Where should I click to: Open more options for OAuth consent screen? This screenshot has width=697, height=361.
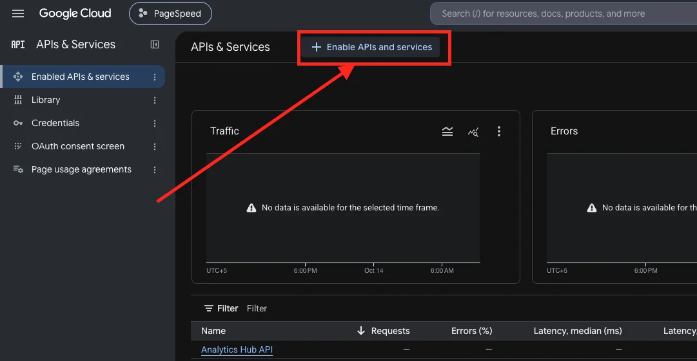pyautogui.click(x=155, y=146)
